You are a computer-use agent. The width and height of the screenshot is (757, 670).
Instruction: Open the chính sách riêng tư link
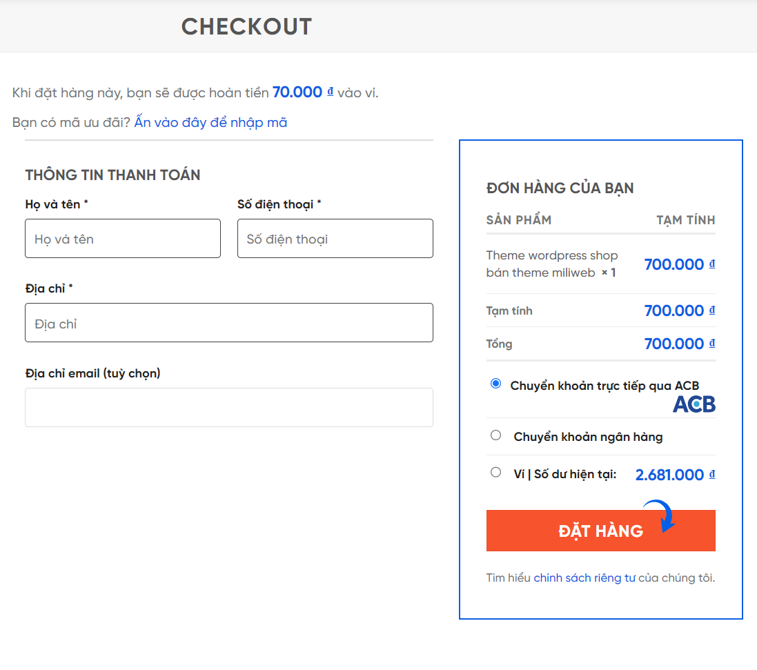pos(584,578)
